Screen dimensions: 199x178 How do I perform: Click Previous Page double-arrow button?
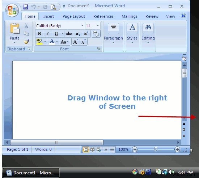click(x=184, y=124)
